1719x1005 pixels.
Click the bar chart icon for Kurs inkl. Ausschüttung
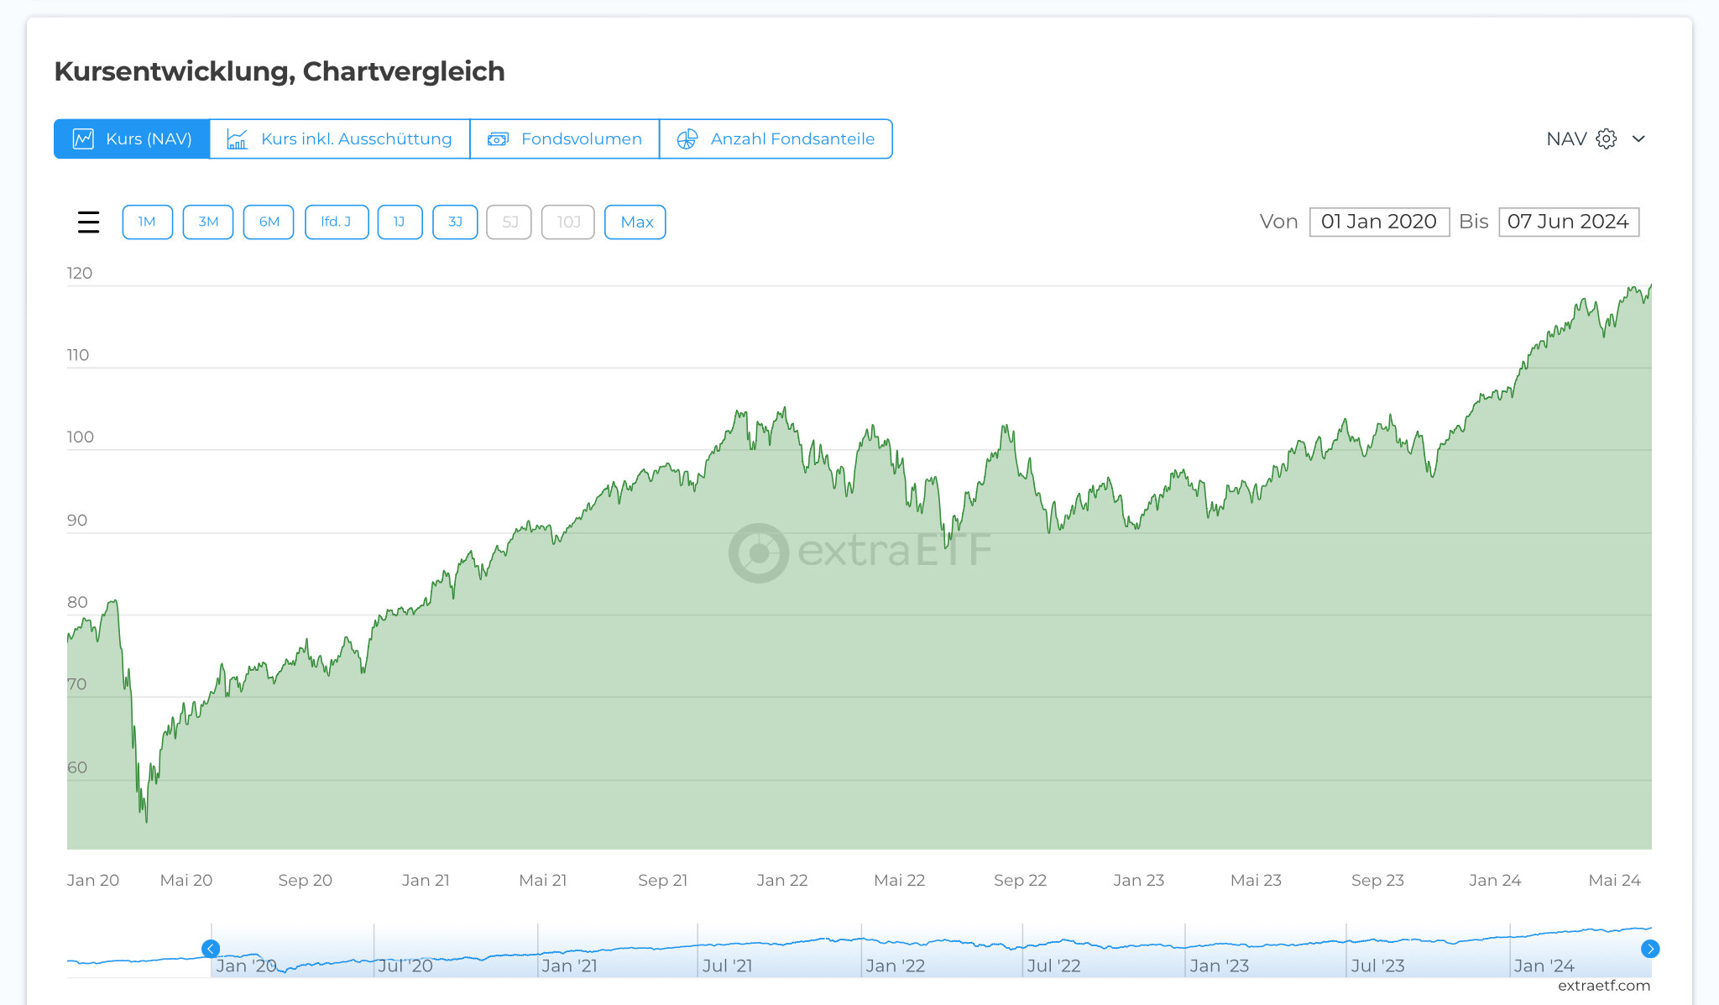pyautogui.click(x=238, y=139)
